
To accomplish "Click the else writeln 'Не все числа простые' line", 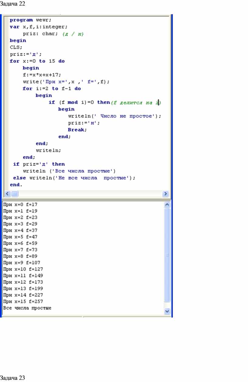I will 74,178.
